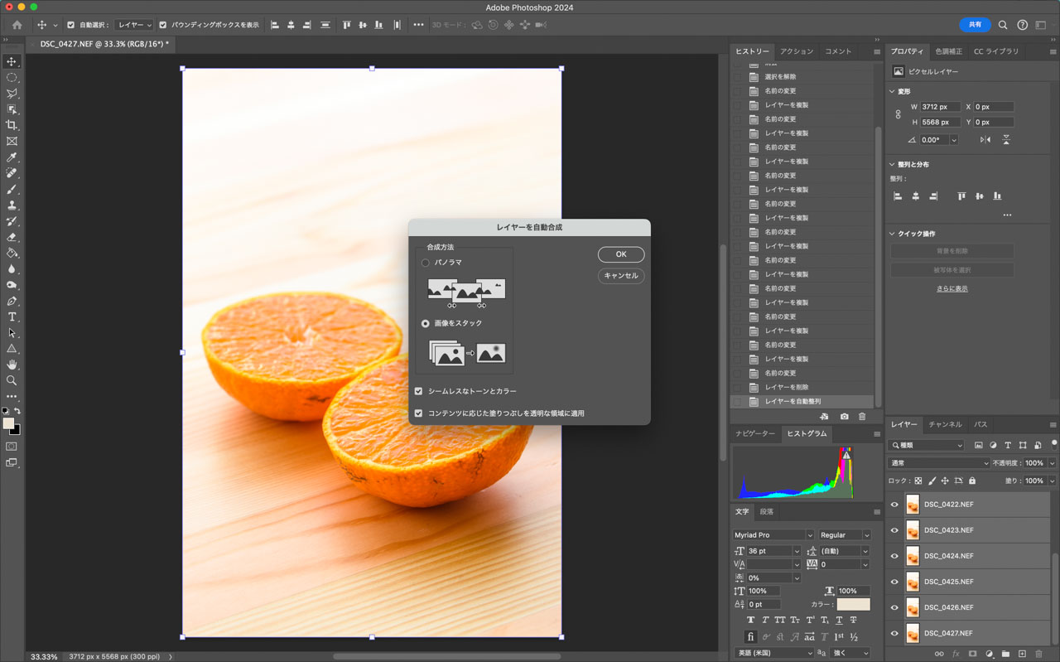Select the Hand tool
The height and width of the screenshot is (662, 1060).
click(x=12, y=365)
